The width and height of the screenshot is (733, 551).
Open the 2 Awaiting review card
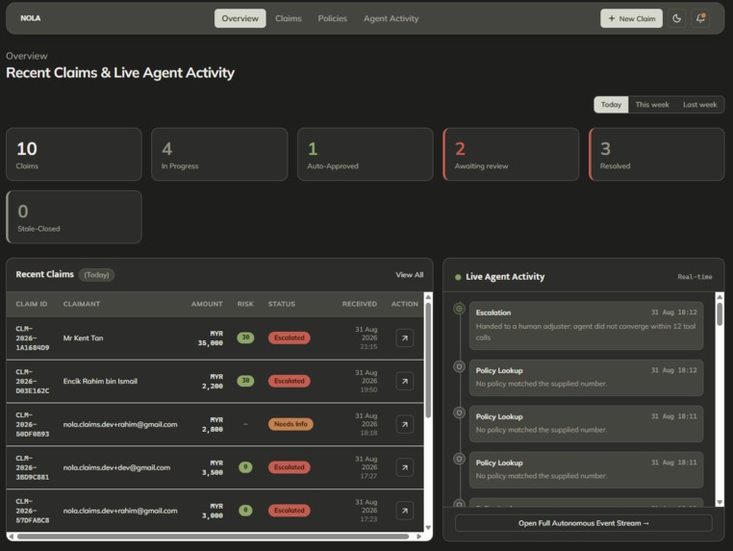click(511, 154)
